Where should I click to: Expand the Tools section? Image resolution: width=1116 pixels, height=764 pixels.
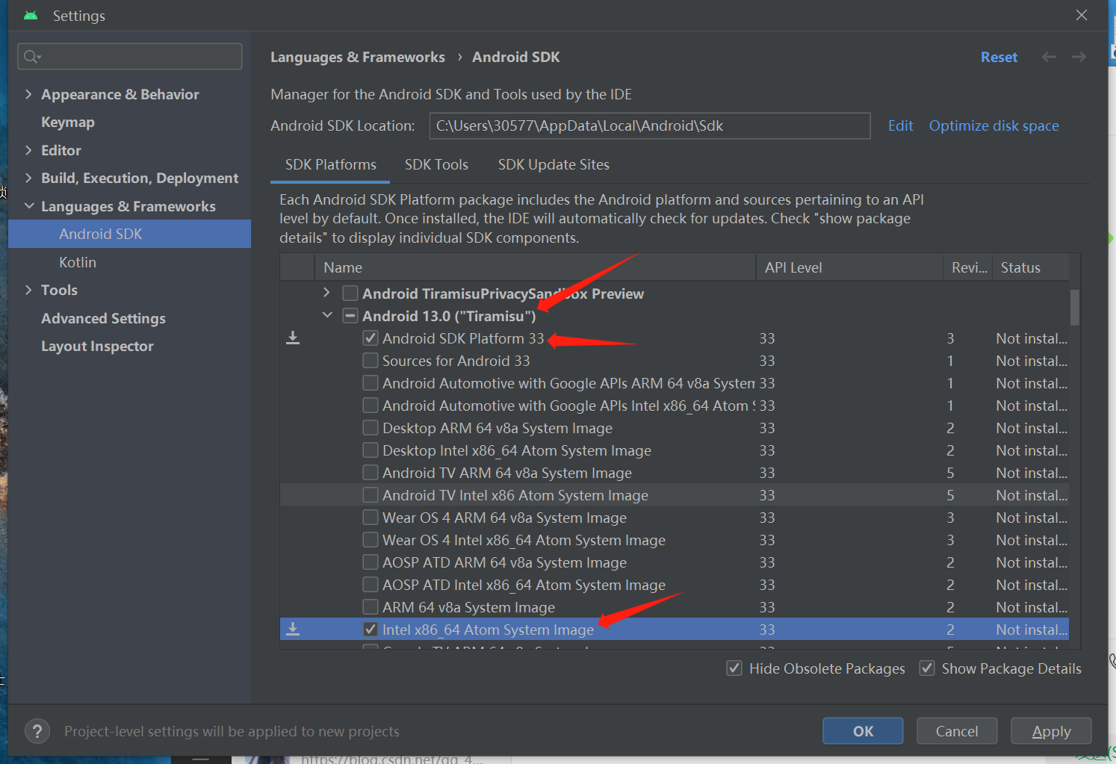28,290
